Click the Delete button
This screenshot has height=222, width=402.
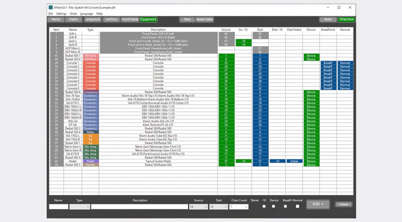[344, 204]
